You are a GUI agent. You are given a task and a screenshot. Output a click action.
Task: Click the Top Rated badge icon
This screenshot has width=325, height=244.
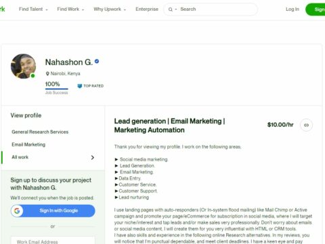click(x=79, y=86)
